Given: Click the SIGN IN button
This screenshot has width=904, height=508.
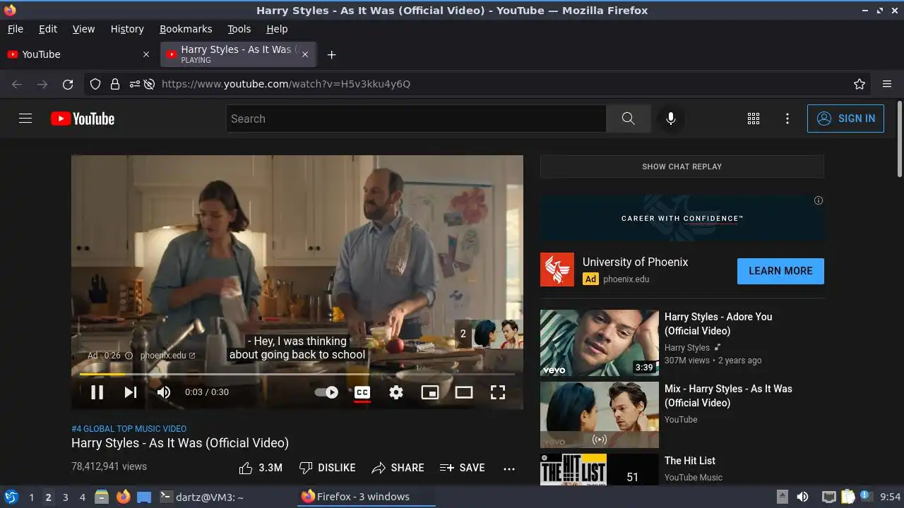Looking at the screenshot, I should coord(845,119).
